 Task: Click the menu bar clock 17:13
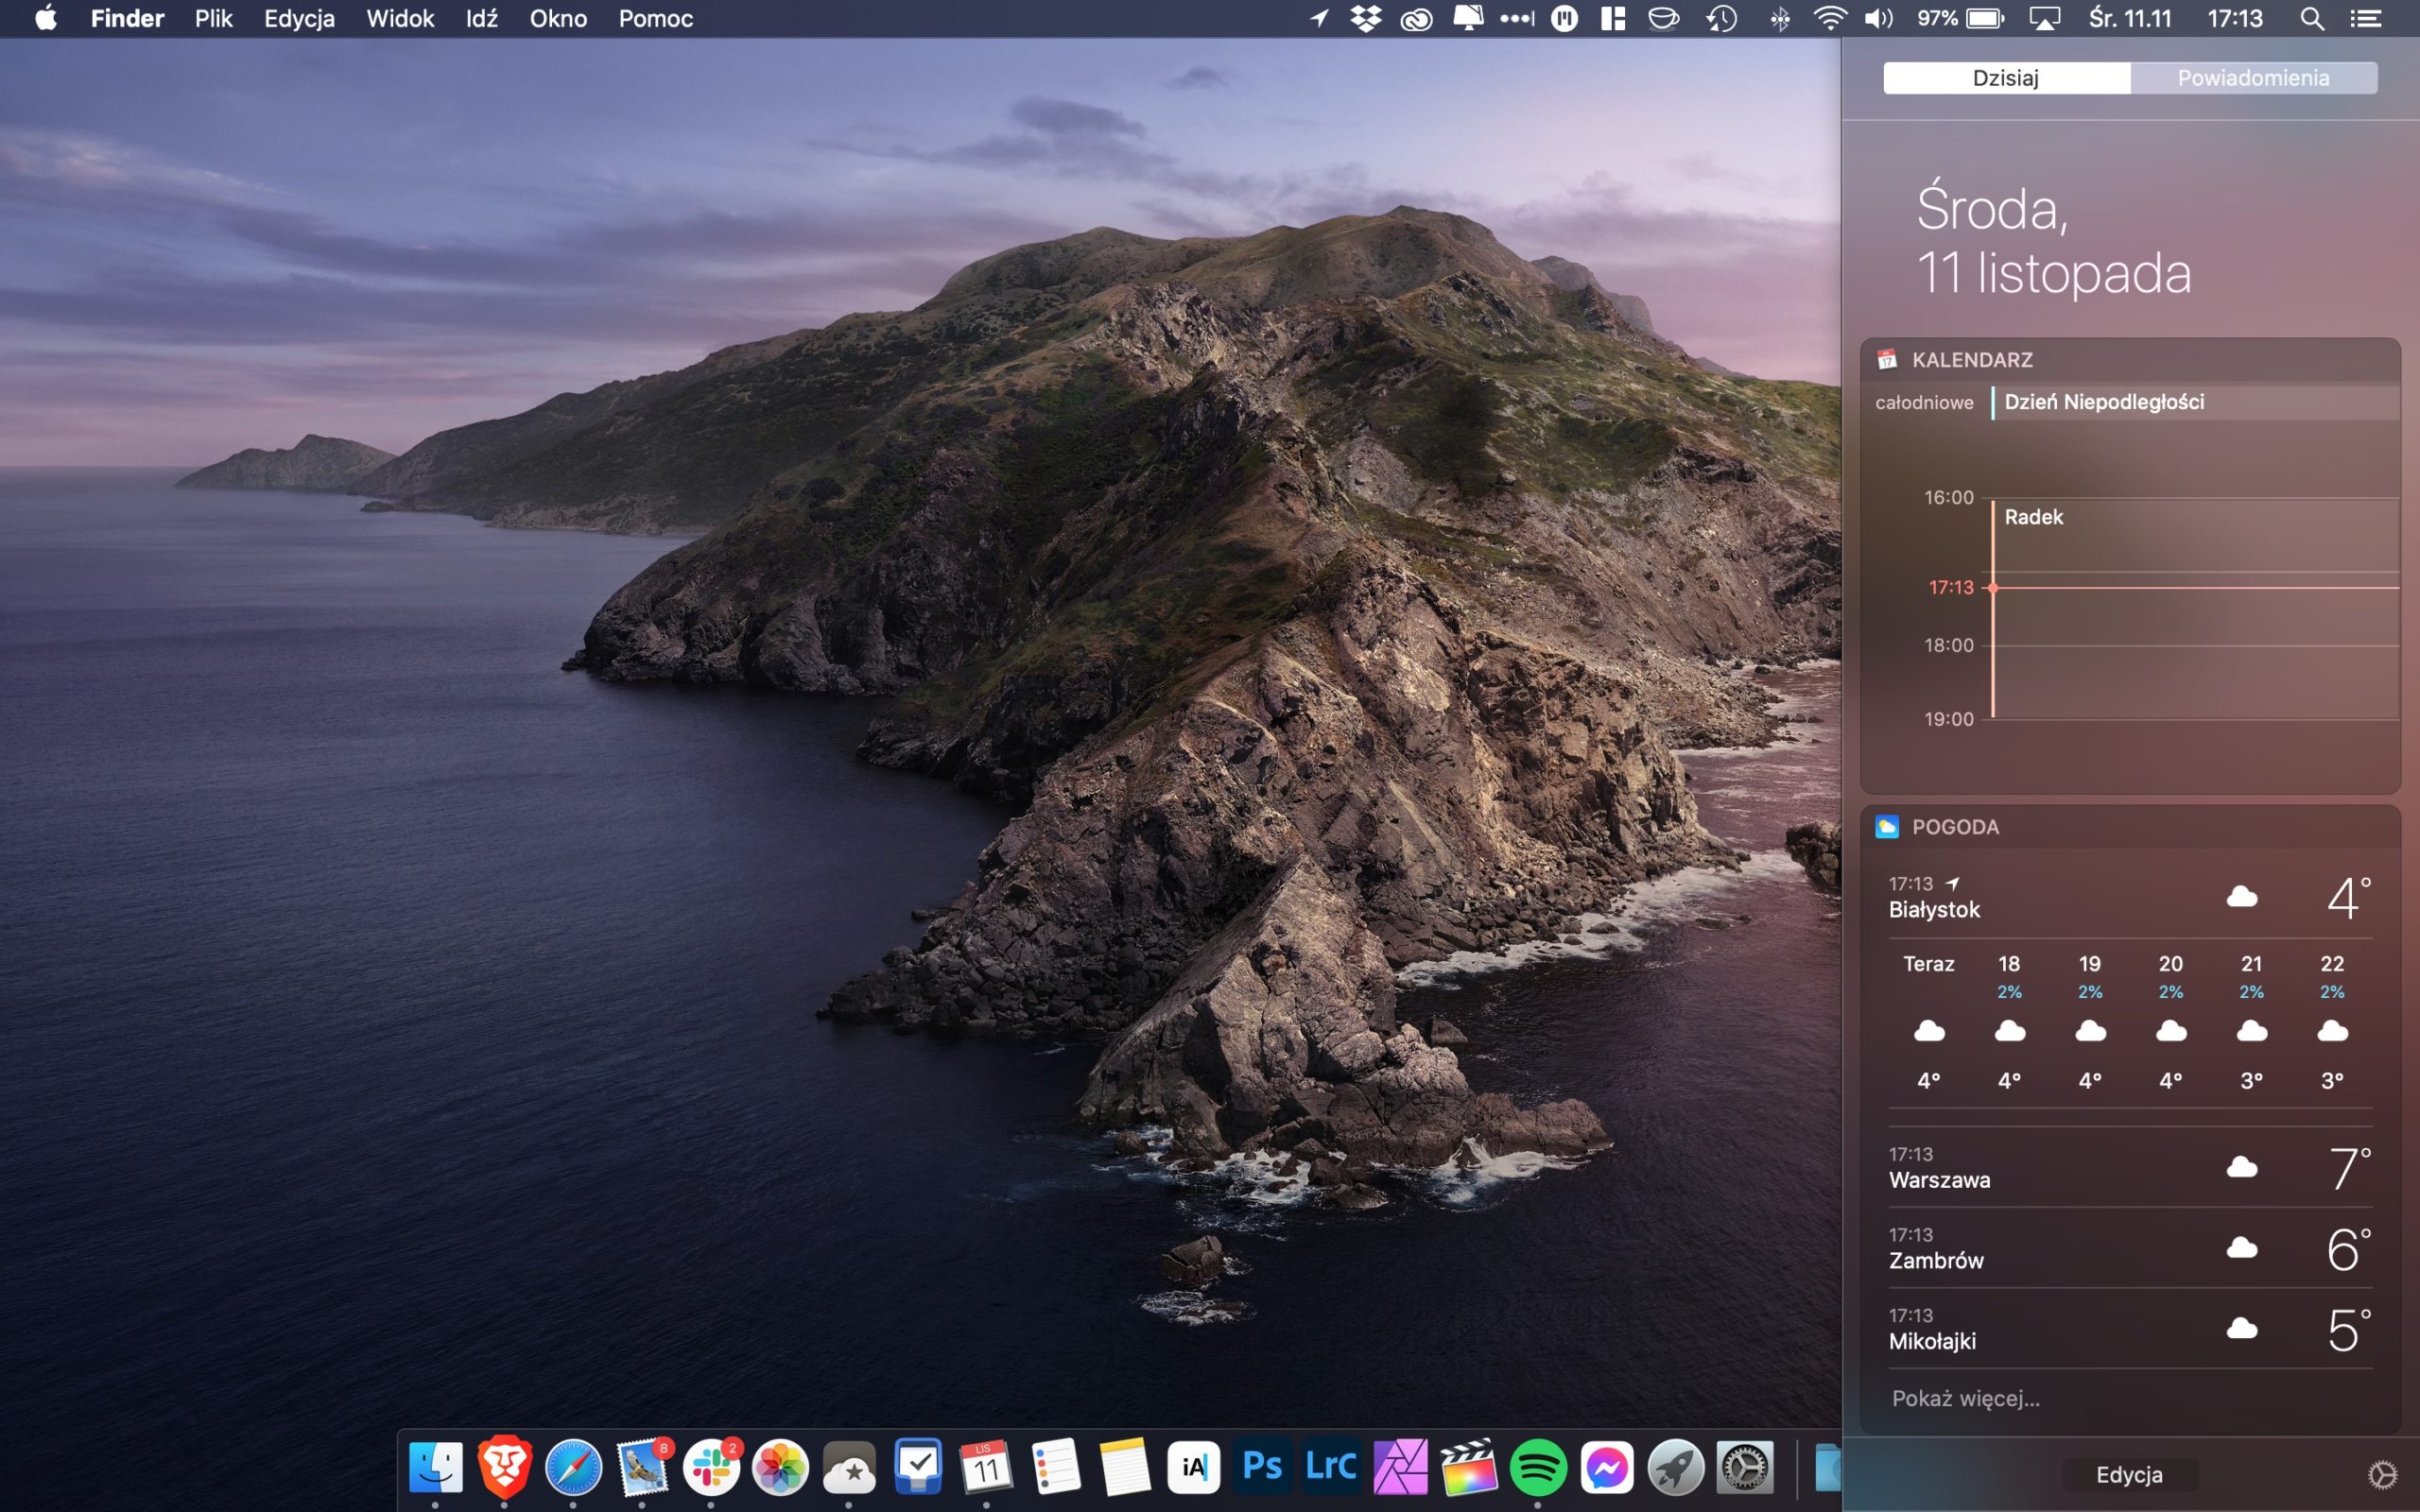[x=2234, y=18]
